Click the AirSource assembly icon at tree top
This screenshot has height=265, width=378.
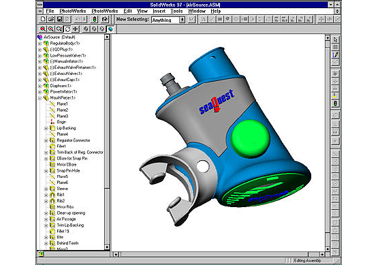(x=40, y=37)
